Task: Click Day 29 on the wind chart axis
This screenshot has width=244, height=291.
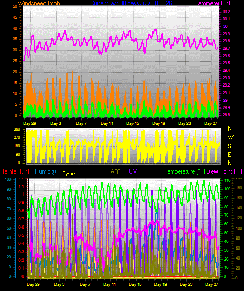Action: (x=29, y=123)
